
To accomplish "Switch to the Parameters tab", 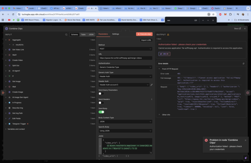I will (103, 34).
